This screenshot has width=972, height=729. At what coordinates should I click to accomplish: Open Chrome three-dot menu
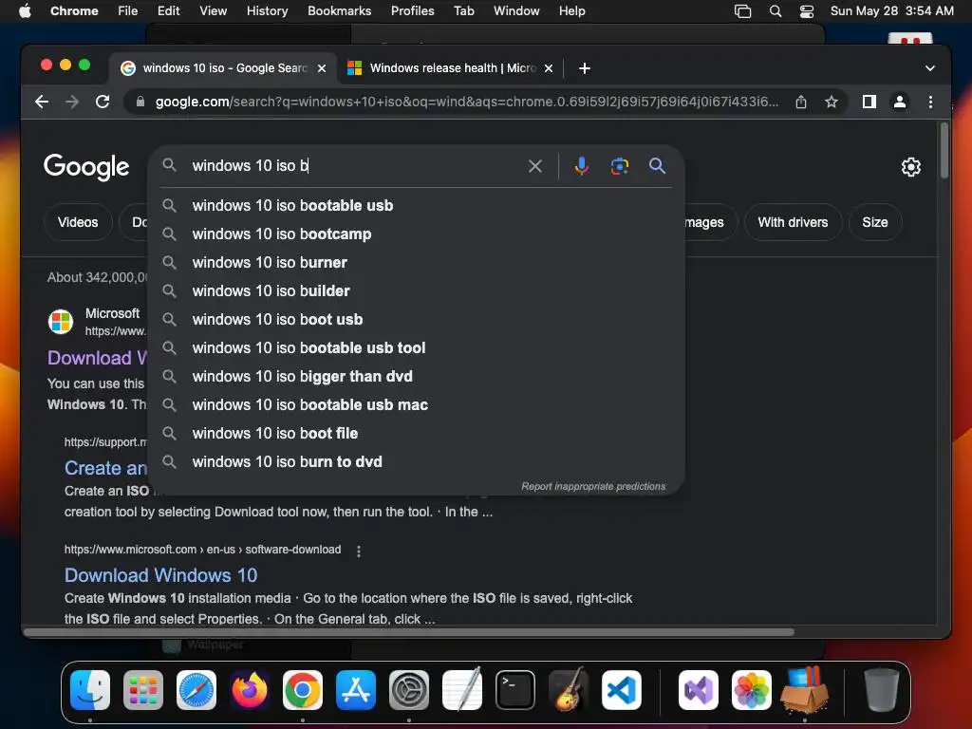(930, 102)
